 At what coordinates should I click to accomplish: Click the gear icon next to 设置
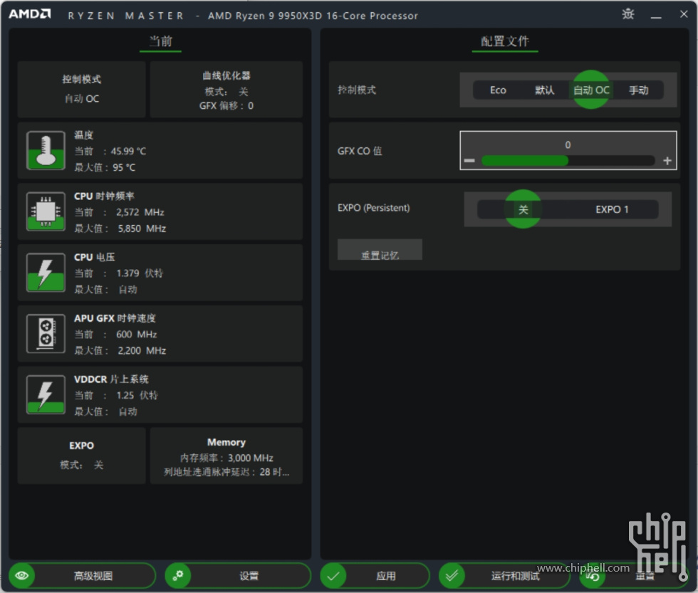coord(178,576)
